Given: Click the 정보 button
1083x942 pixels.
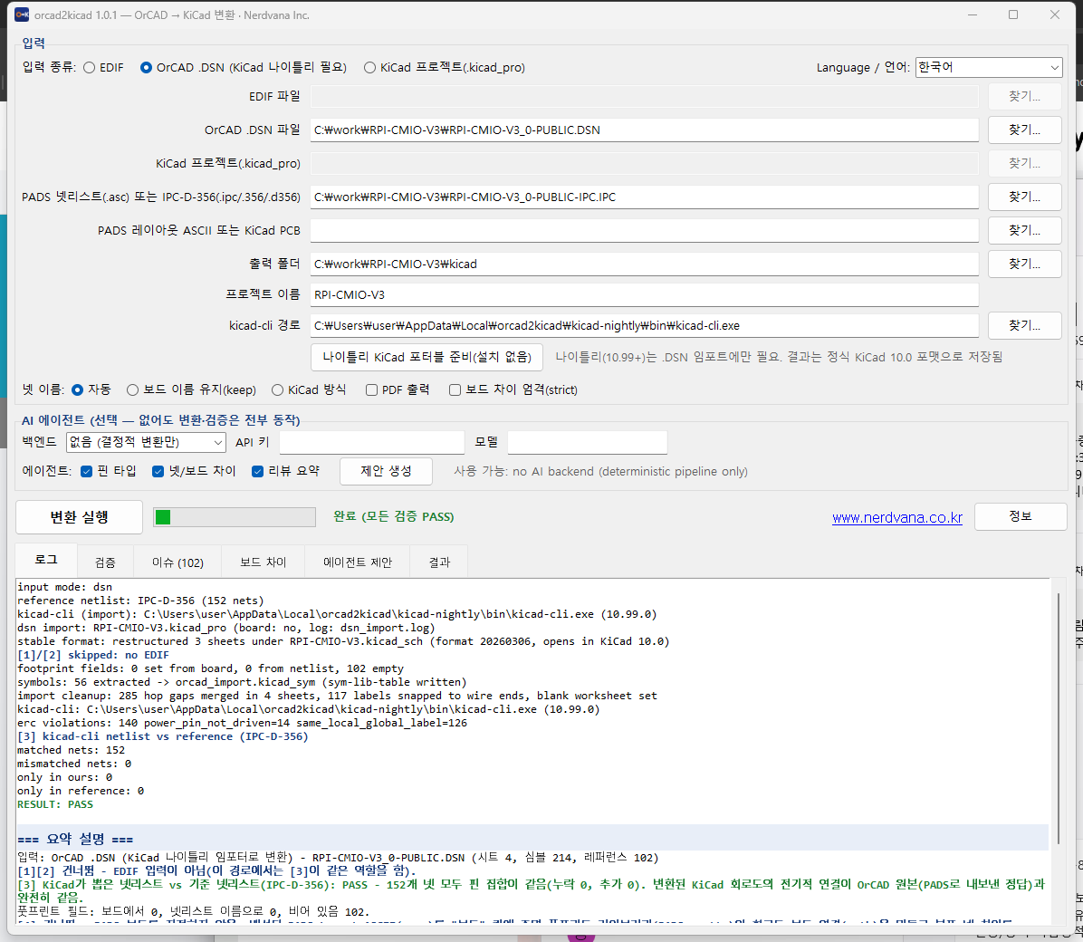Looking at the screenshot, I should [x=1021, y=517].
